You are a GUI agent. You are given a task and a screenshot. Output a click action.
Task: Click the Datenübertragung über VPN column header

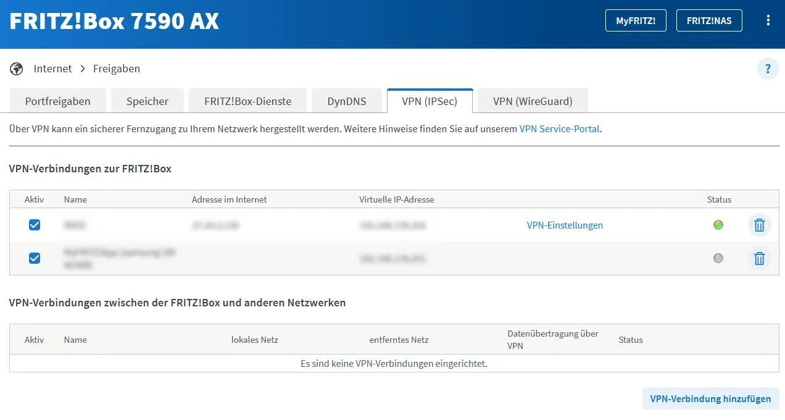click(553, 340)
